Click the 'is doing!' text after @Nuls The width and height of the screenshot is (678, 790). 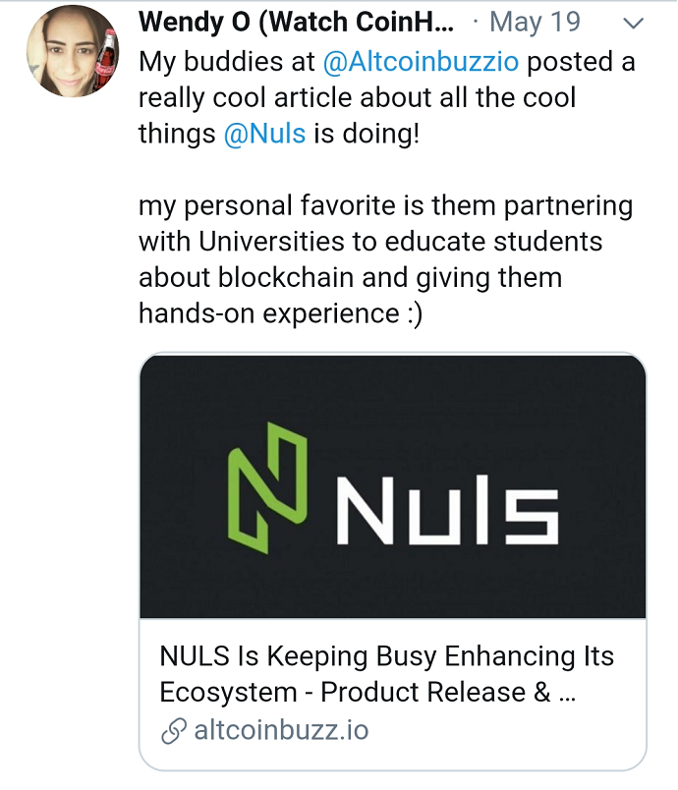point(367,134)
